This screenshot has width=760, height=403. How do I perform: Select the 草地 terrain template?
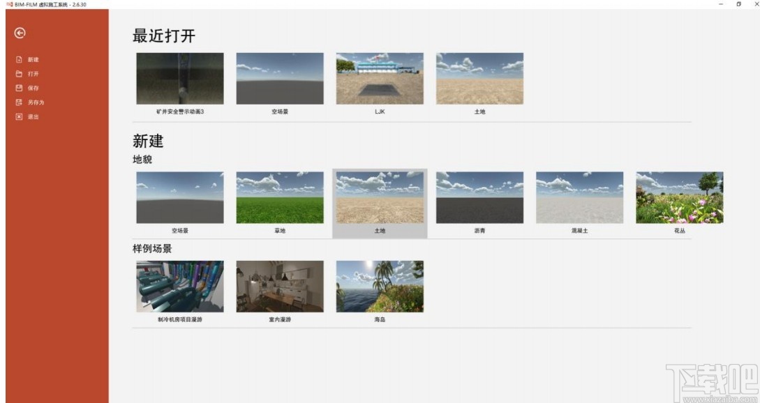pos(279,197)
